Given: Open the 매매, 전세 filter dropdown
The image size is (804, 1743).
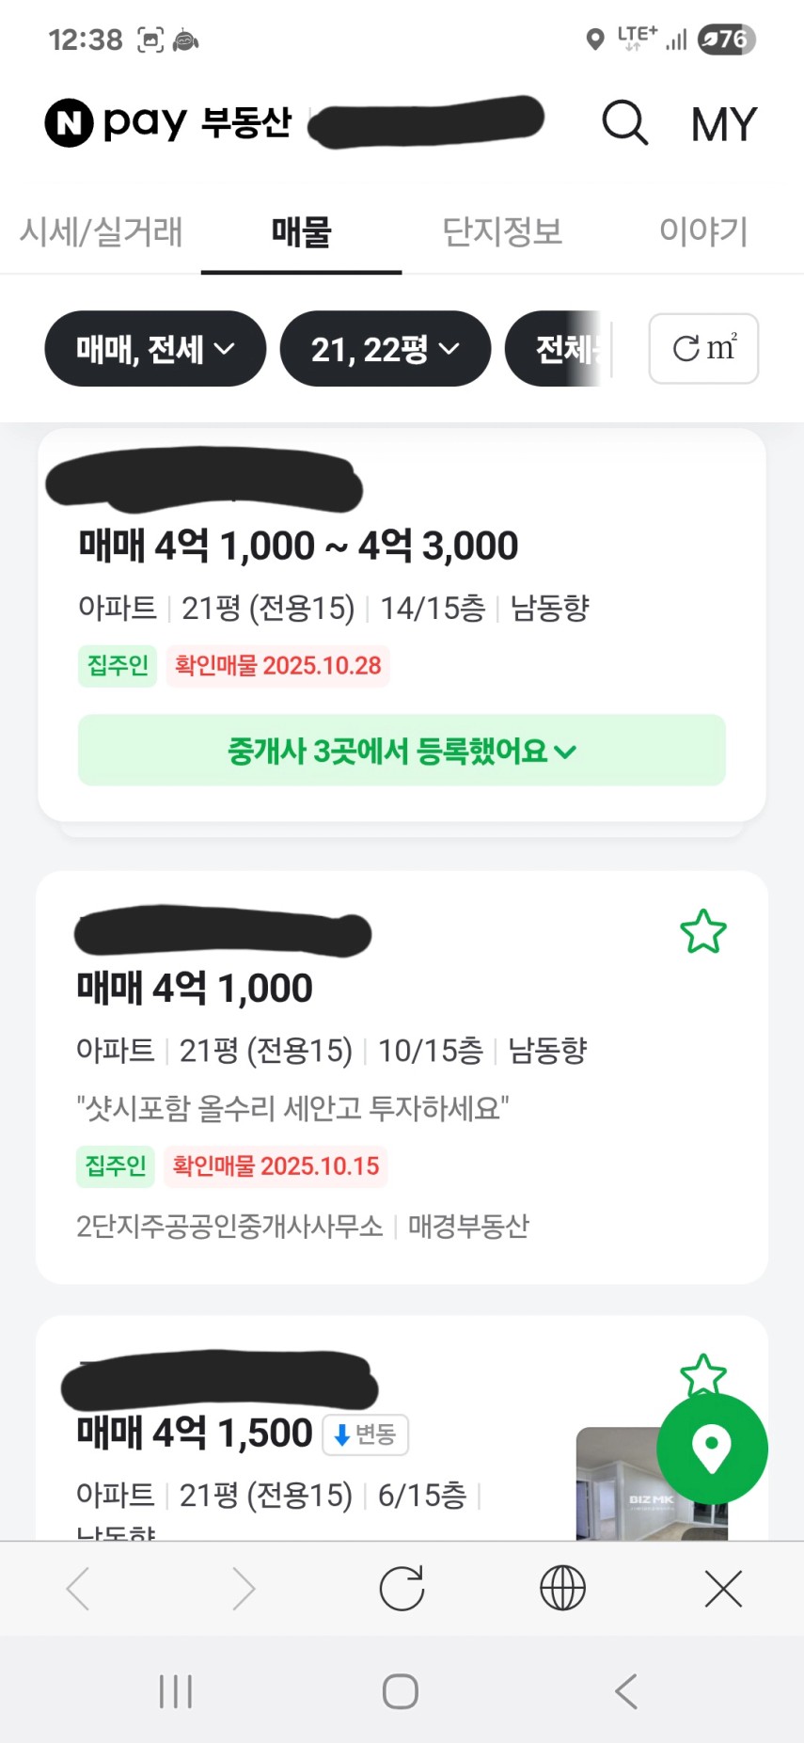Looking at the screenshot, I should click(155, 349).
